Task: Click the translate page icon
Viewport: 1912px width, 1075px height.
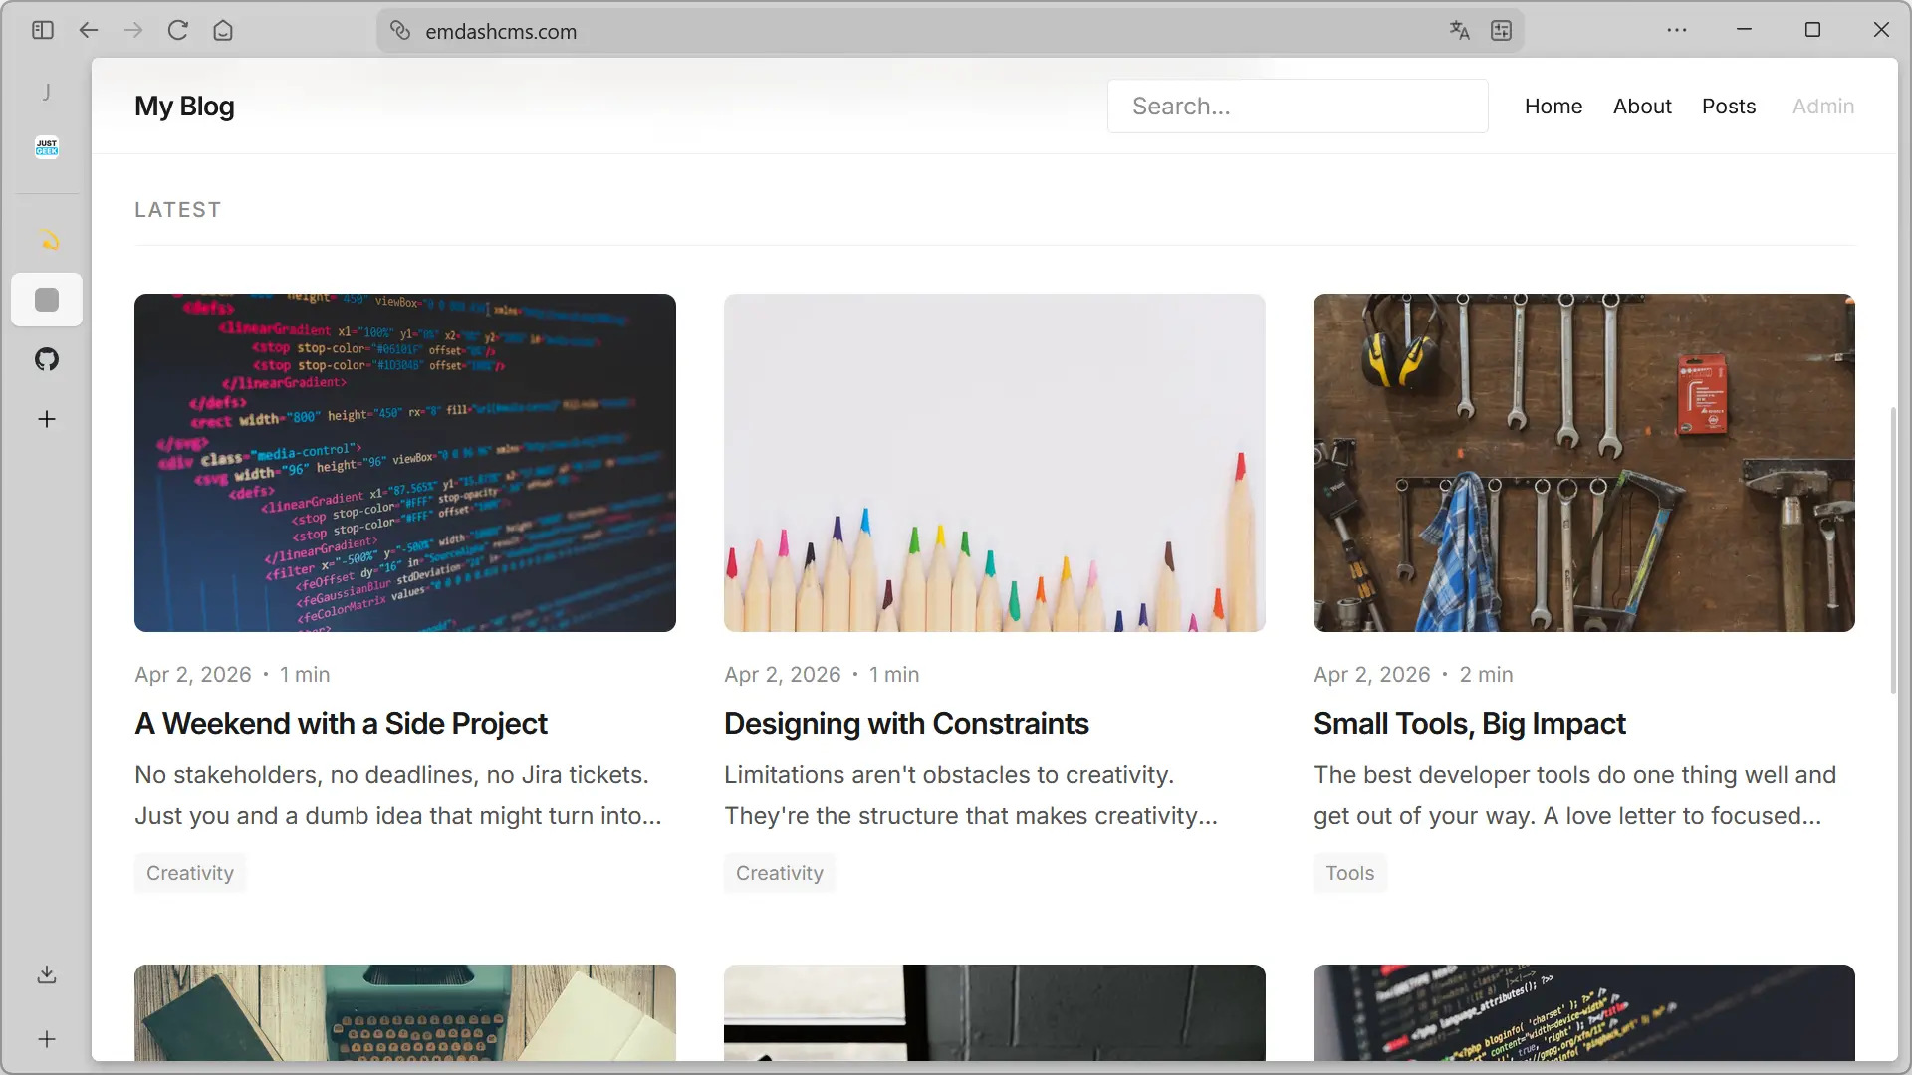Action: pos(1459,31)
